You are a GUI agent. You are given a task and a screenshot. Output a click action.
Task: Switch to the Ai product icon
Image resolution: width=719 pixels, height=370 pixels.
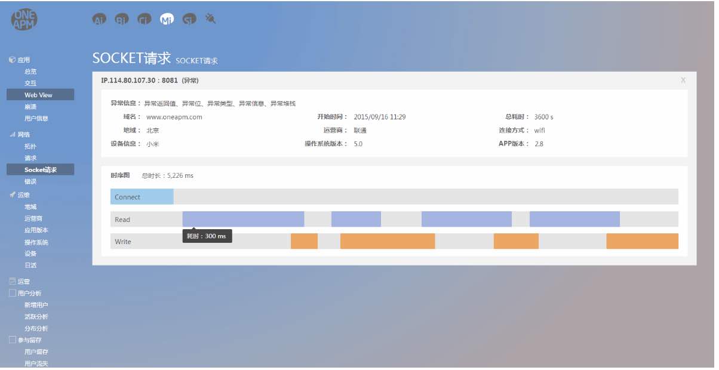coord(99,19)
